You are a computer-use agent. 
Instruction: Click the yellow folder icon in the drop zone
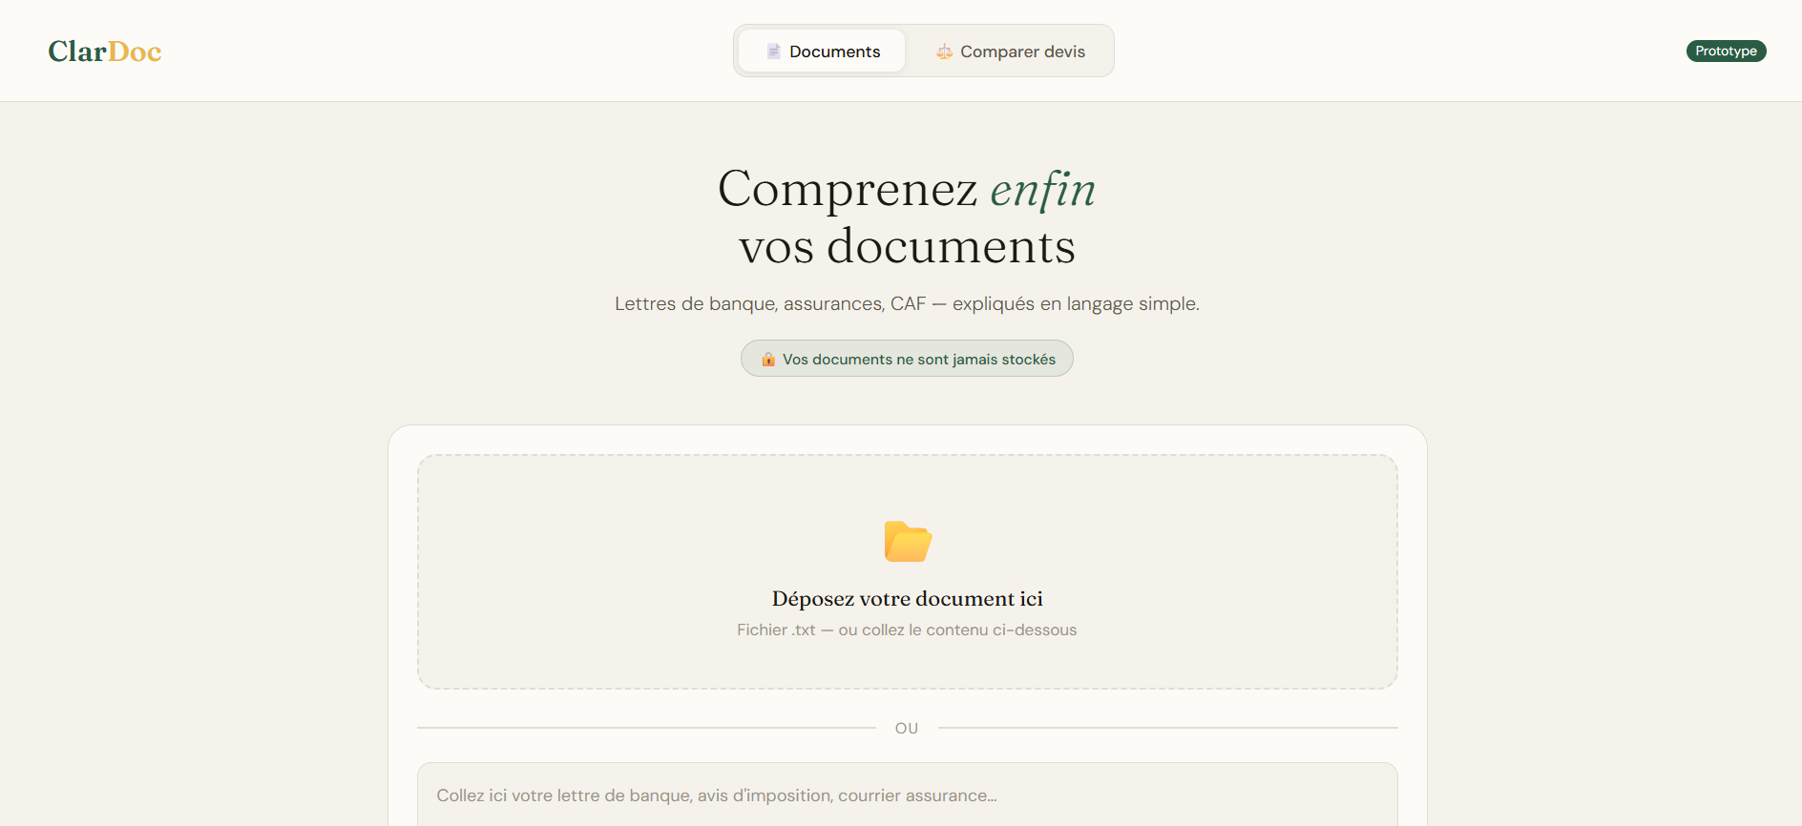pyautogui.click(x=908, y=541)
